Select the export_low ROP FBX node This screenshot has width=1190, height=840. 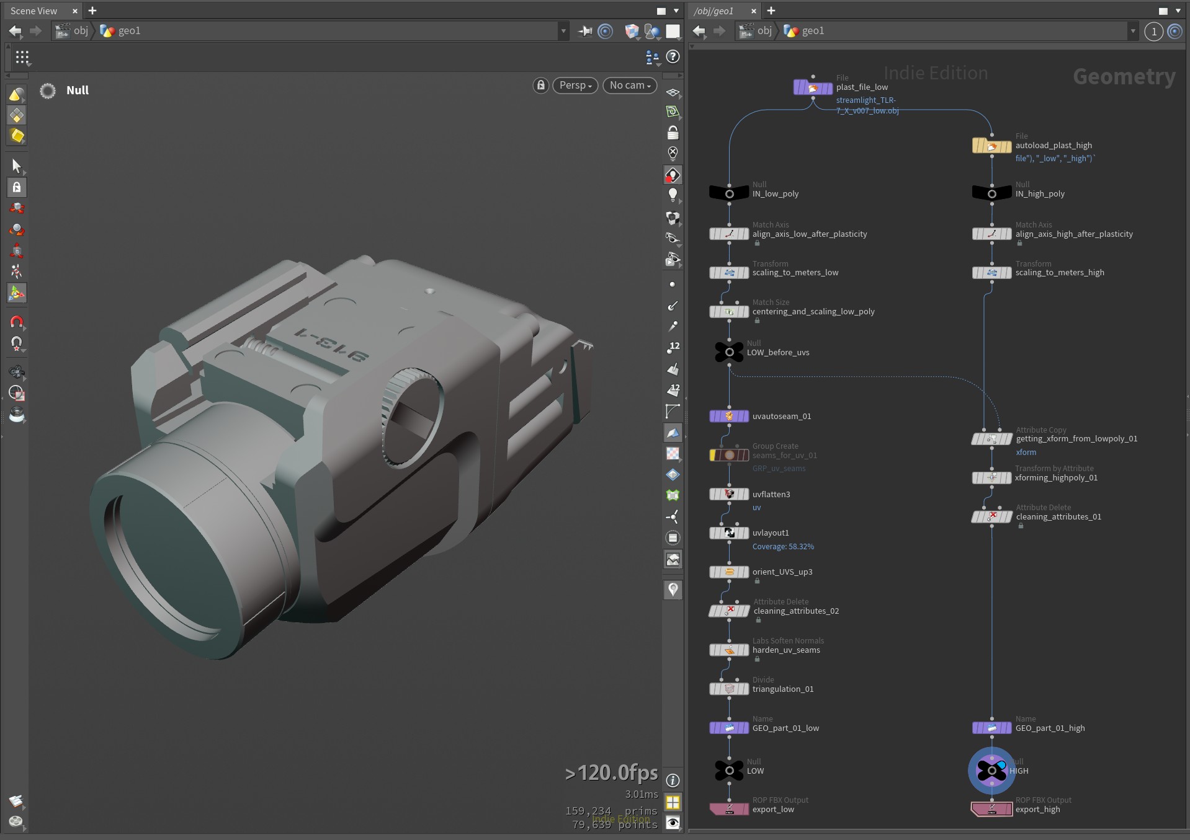(729, 809)
